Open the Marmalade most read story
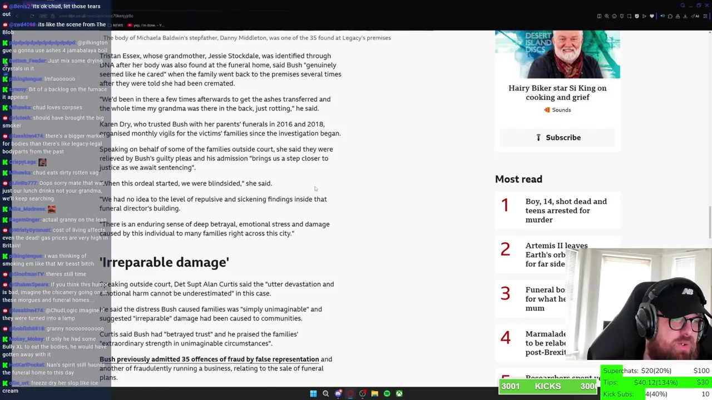Image resolution: width=712 pixels, height=400 pixels. point(546,343)
